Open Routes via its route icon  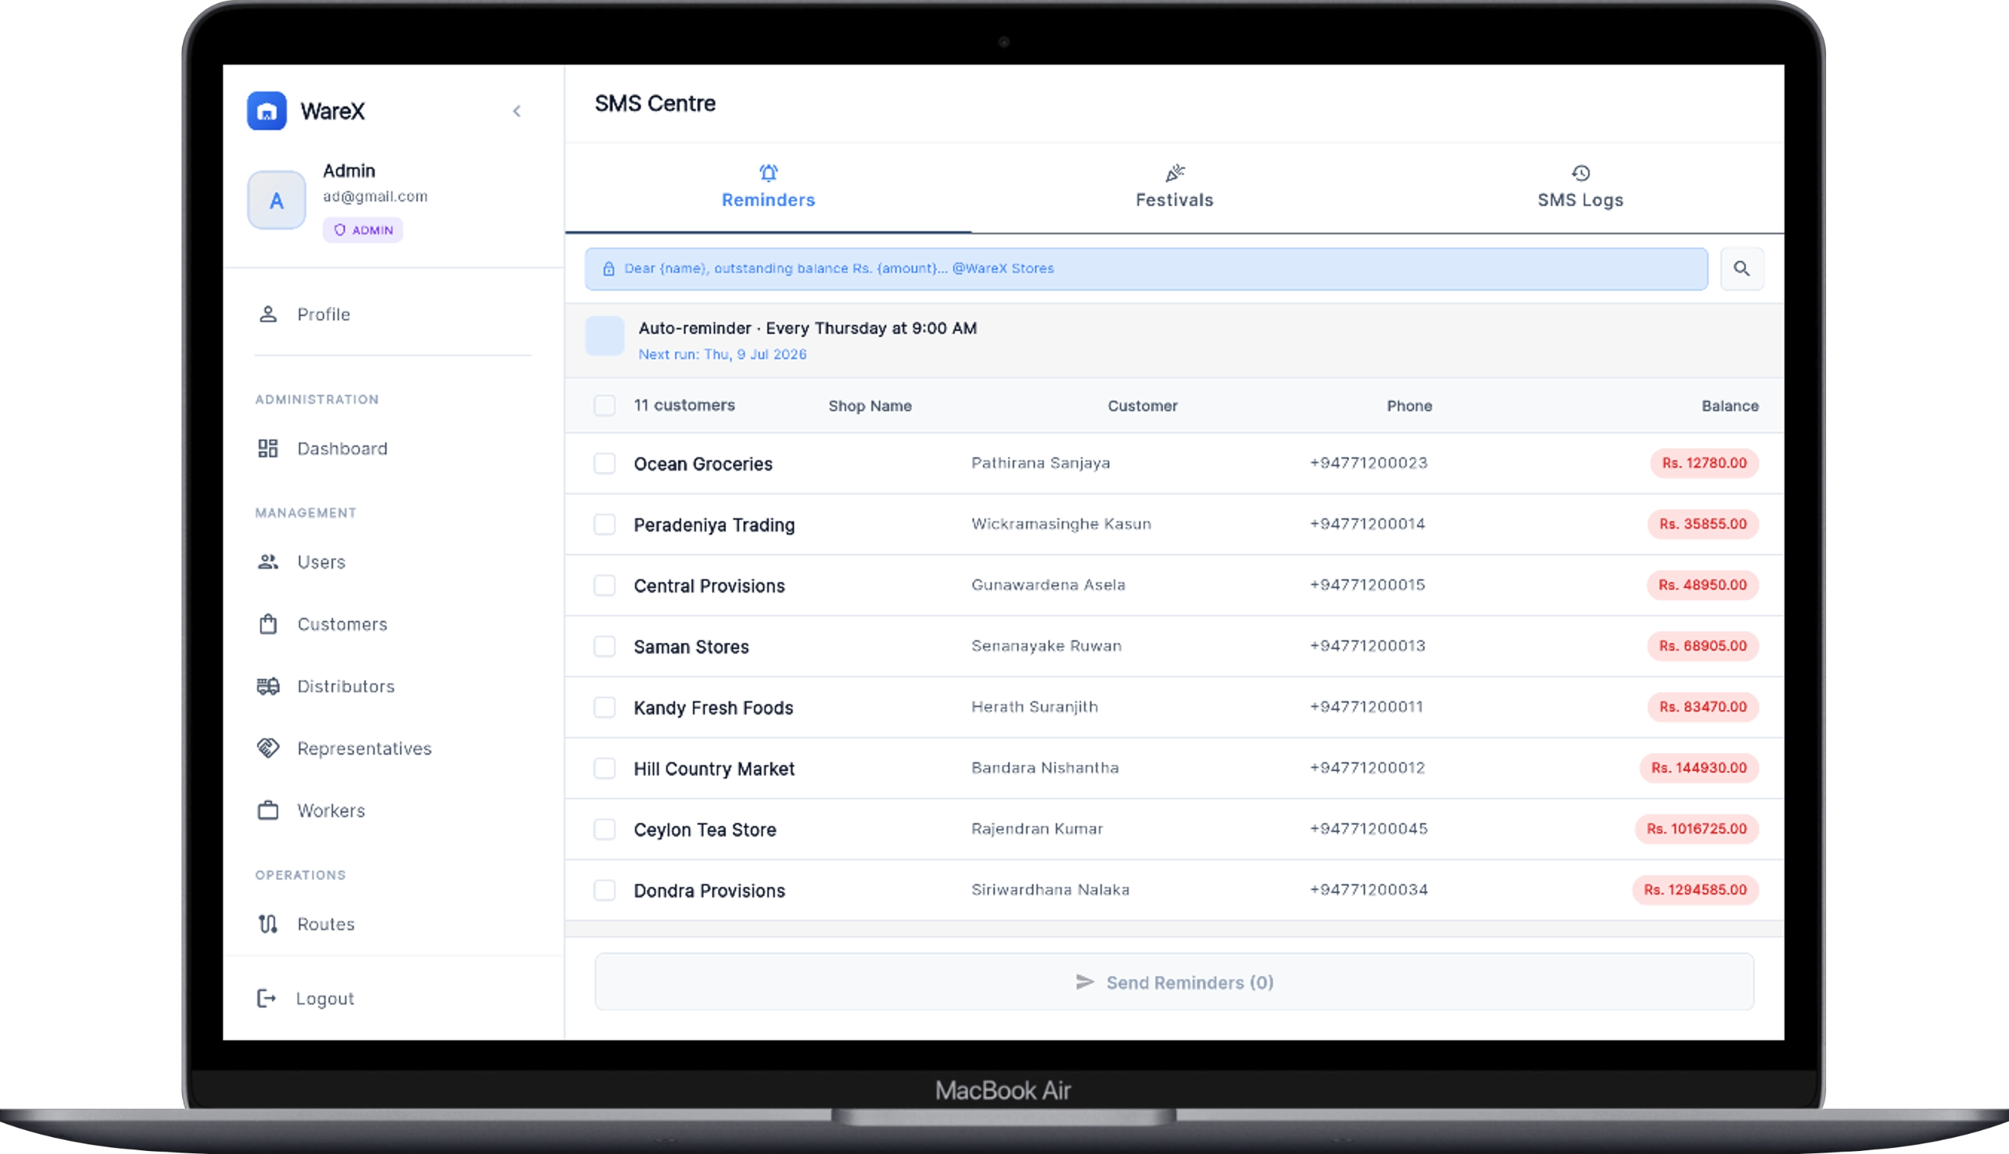coord(268,924)
